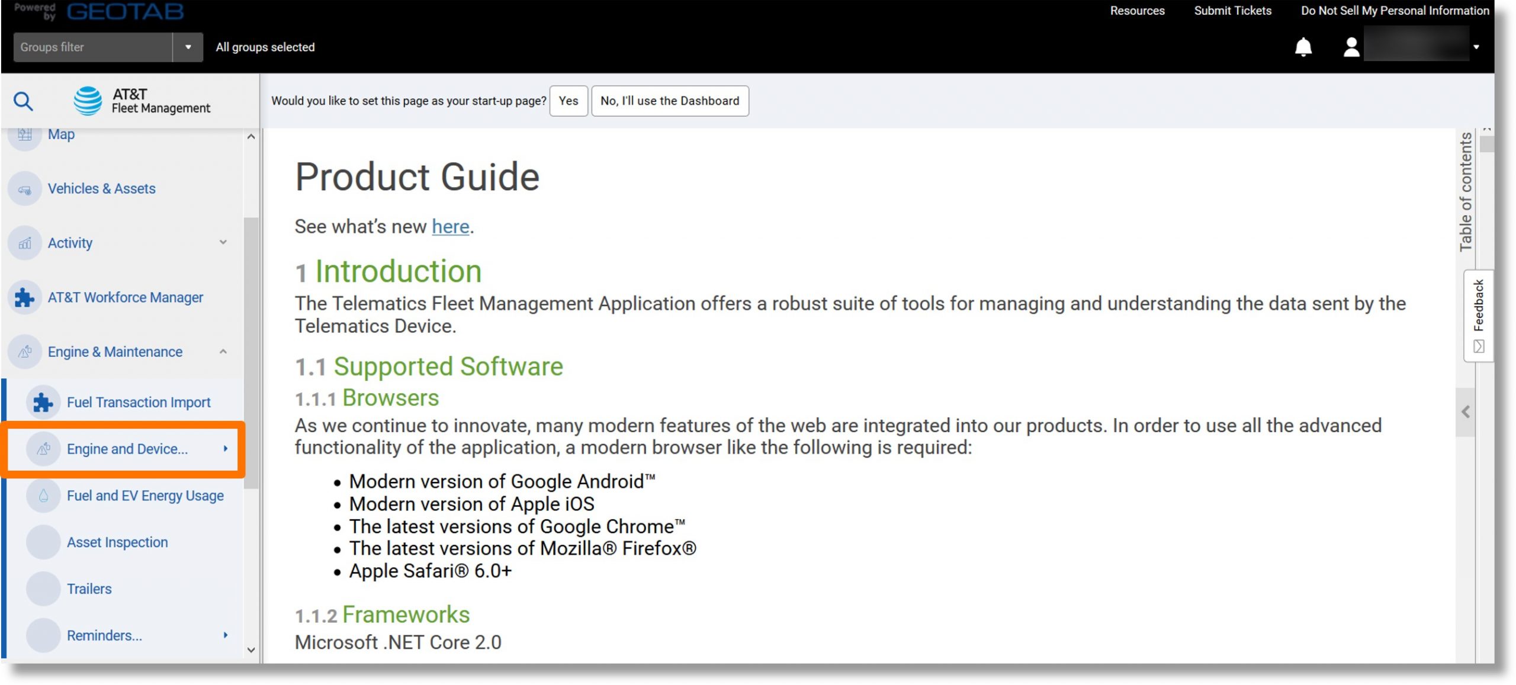Click the Geotab logo

(125, 11)
